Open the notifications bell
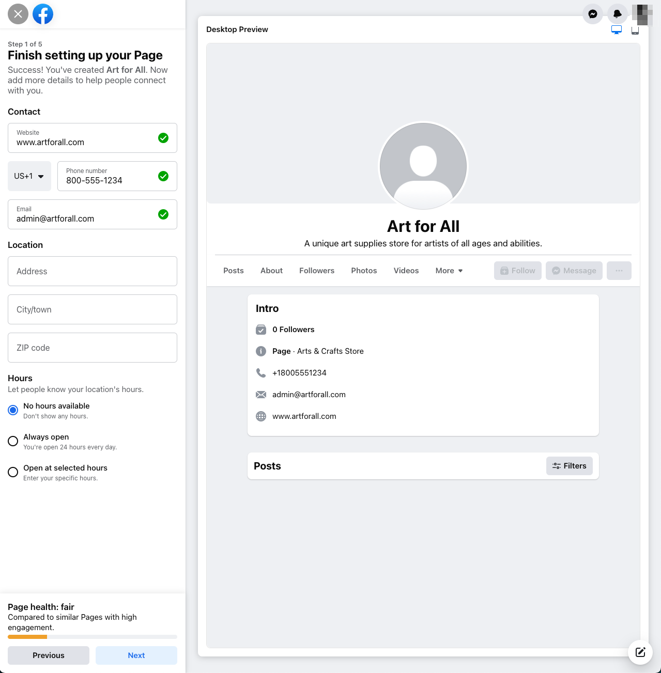661x673 pixels. (x=617, y=14)
